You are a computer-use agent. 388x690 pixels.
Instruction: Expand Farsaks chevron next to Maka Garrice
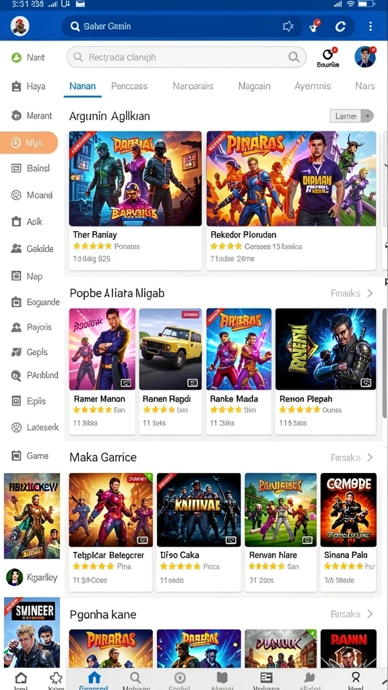pyautogui.click(x=370, y=458)
